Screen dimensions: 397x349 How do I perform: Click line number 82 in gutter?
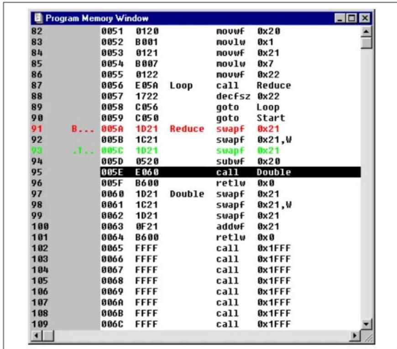click(x=37, y=31)
